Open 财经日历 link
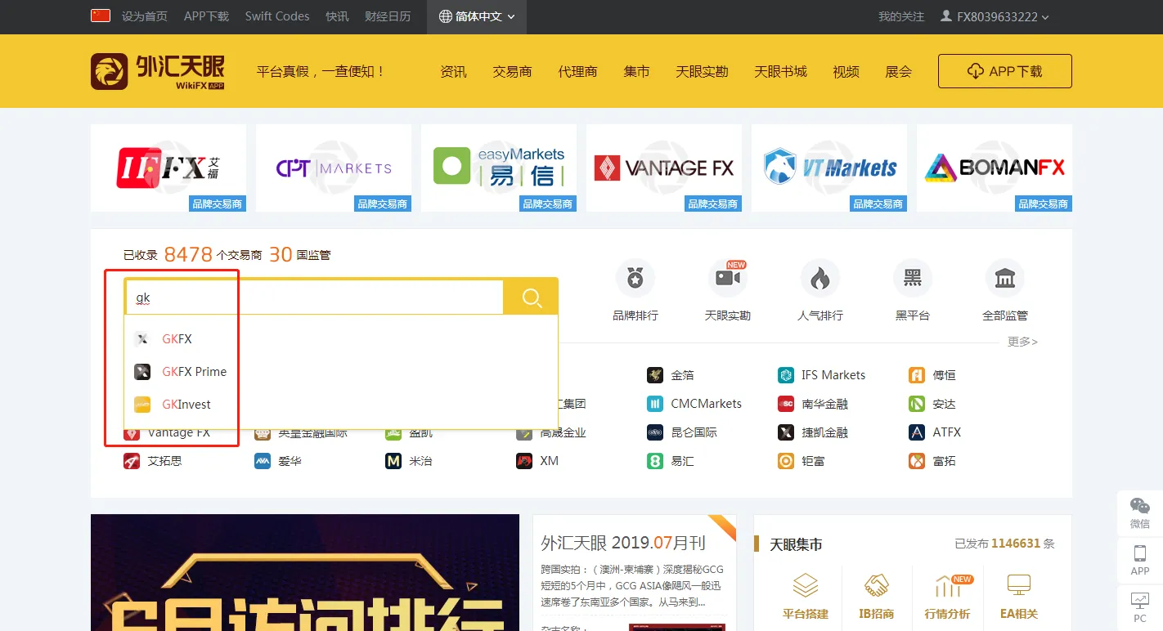The height and width of the screenshot is (631, 1163). pos(388,16)
